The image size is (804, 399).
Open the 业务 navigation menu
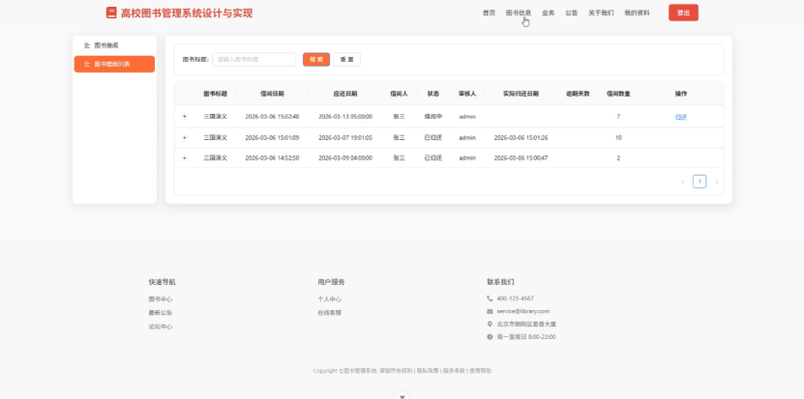(549, 14)
